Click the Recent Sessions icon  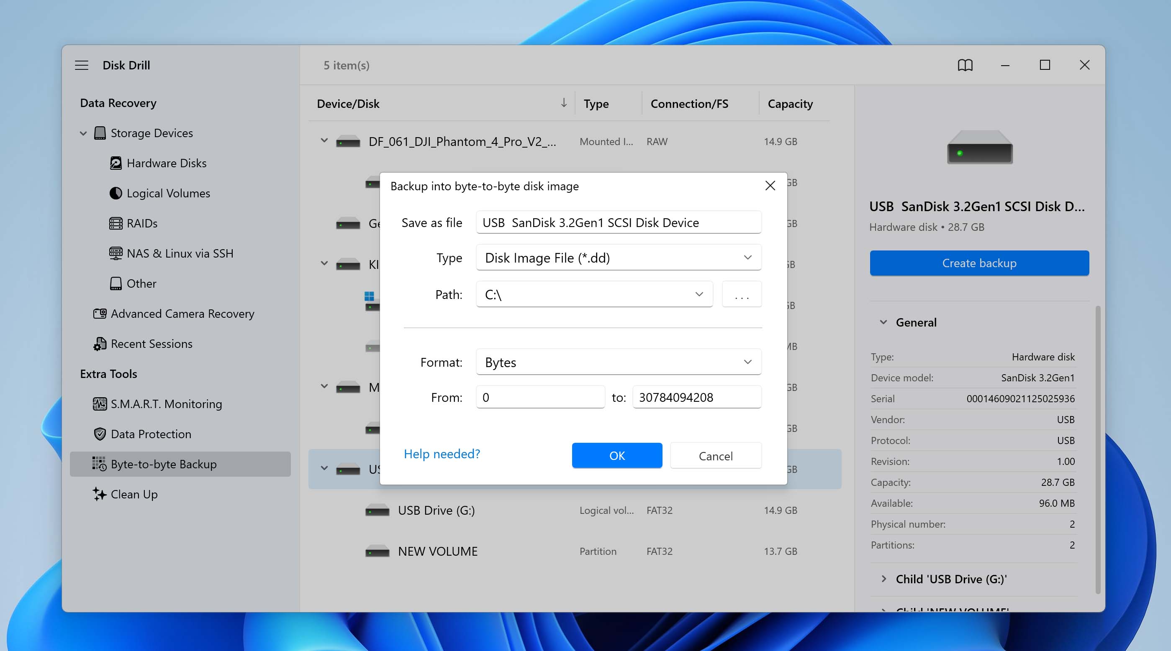[x=100, y=344]
